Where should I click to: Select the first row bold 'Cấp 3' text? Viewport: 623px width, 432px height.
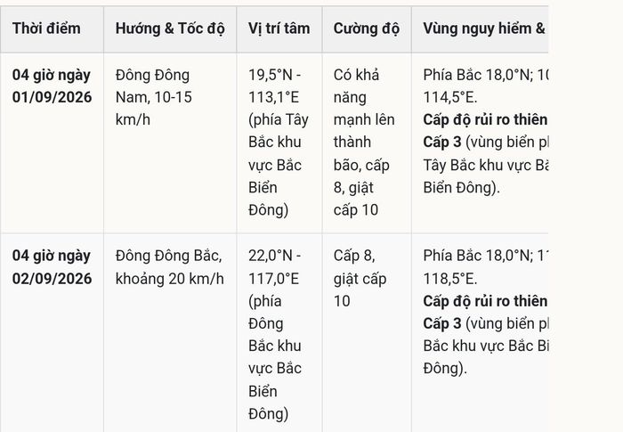tap(442, 142)
